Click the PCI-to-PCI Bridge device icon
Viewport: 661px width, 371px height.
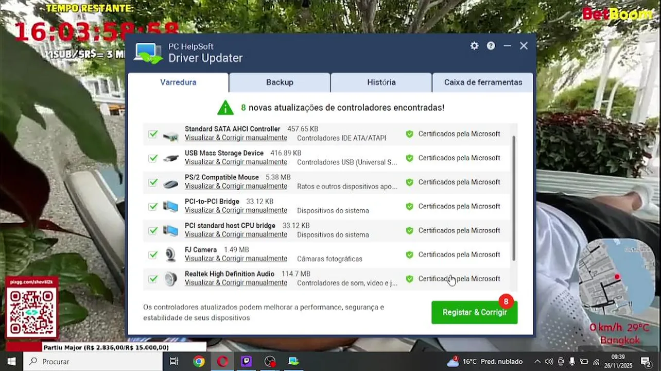coord(170,207)
